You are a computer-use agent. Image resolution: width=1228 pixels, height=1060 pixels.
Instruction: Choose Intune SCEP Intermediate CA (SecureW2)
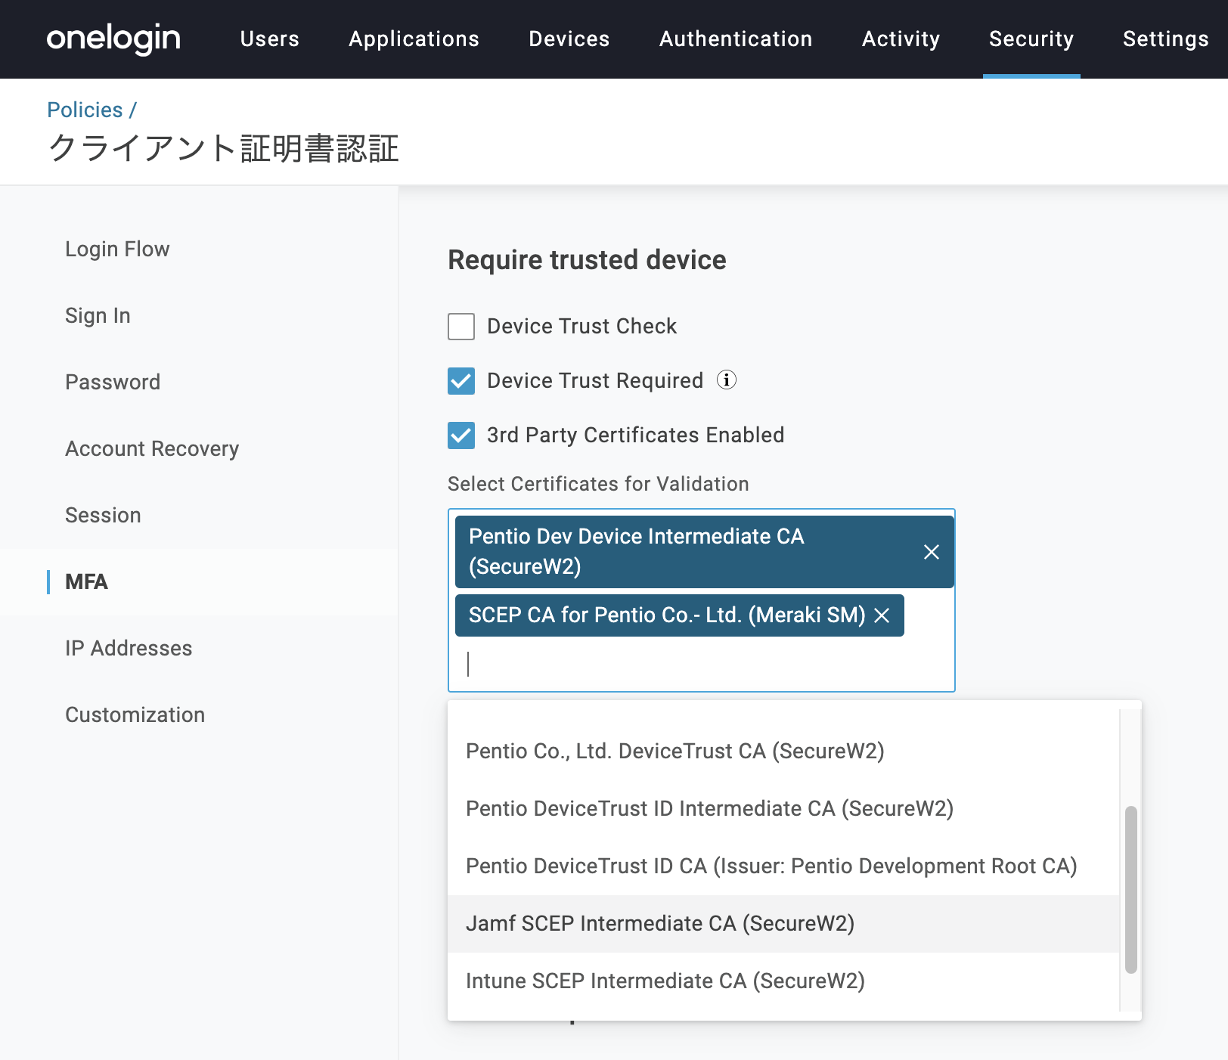pyautogui.click(x=783, y=981)
